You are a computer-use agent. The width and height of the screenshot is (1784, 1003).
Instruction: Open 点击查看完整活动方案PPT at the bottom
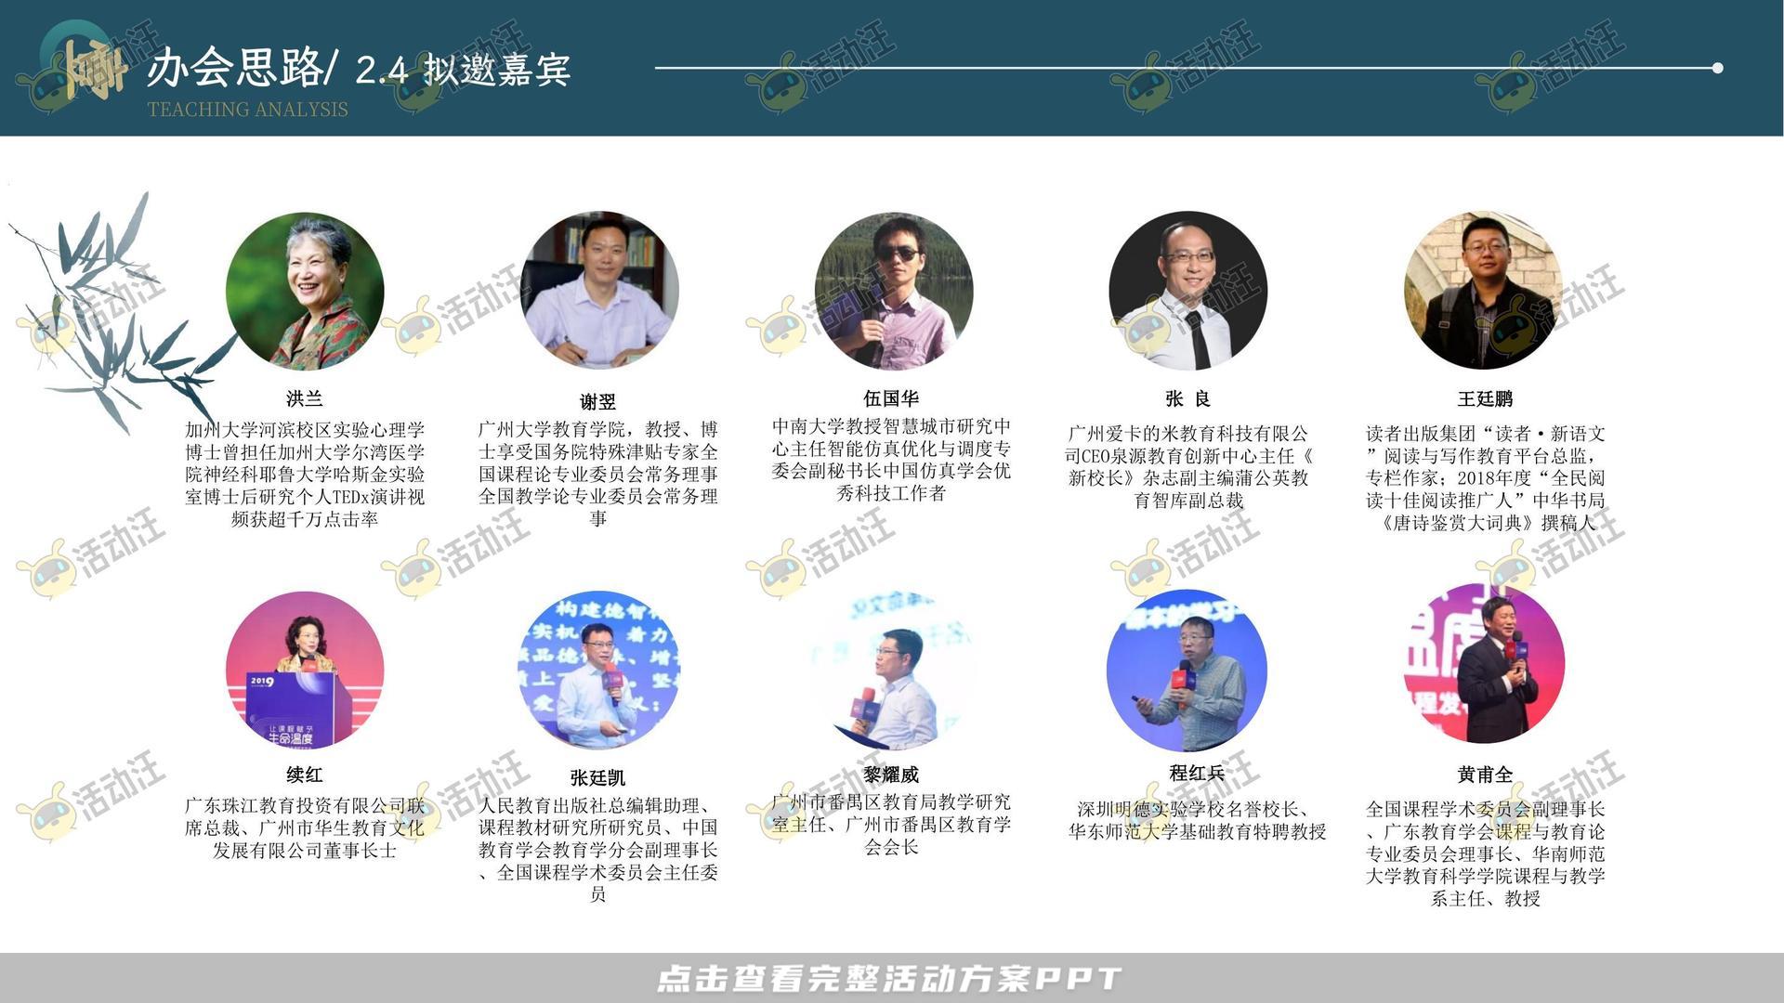click(892, 977)
